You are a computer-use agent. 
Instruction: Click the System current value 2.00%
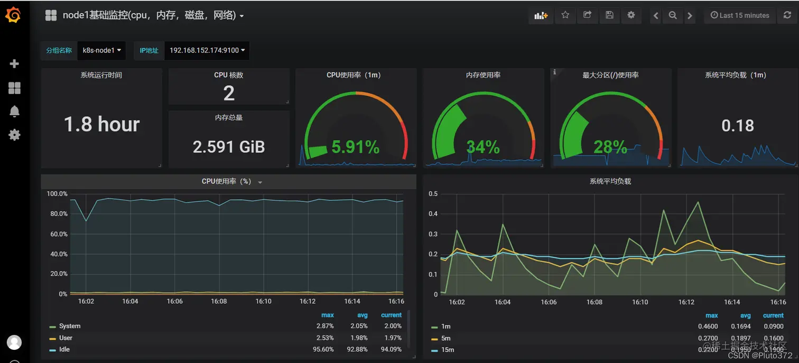coord(393,326)
